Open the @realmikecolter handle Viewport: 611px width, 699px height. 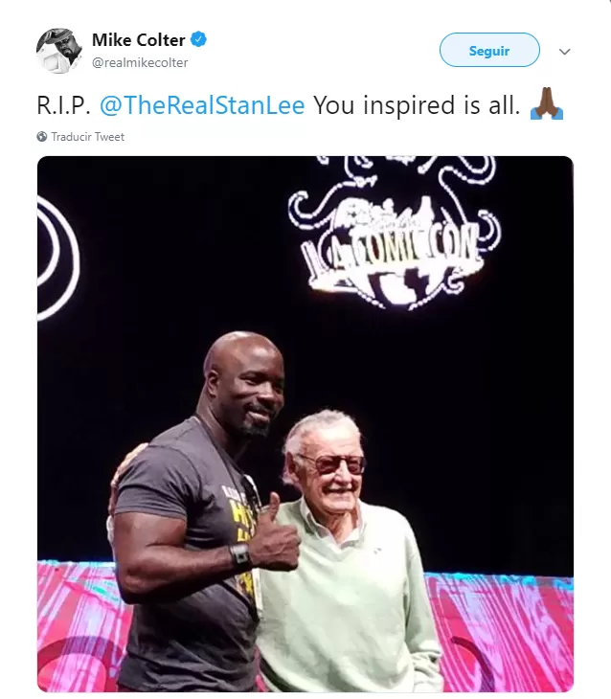tap(140, 62)
